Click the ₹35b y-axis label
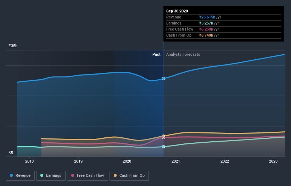Image resolution: width=291 pixels, height=186 pixels. (13, 46)
